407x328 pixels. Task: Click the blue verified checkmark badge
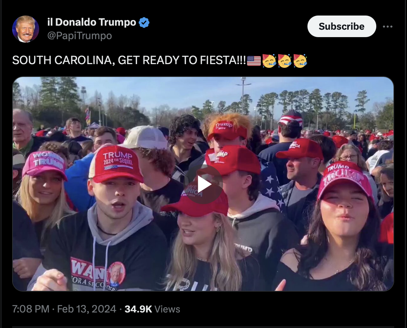(x=144, y=23)
